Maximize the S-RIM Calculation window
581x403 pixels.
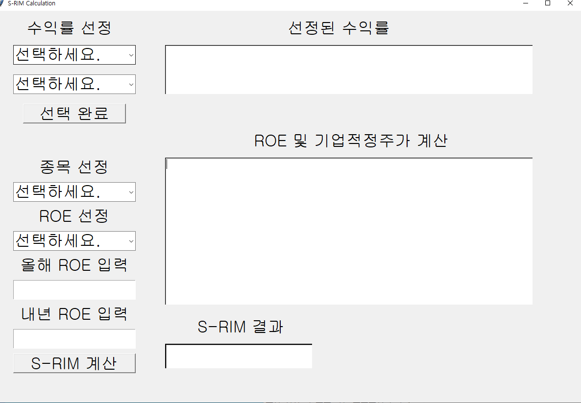(x=547, y=3)
